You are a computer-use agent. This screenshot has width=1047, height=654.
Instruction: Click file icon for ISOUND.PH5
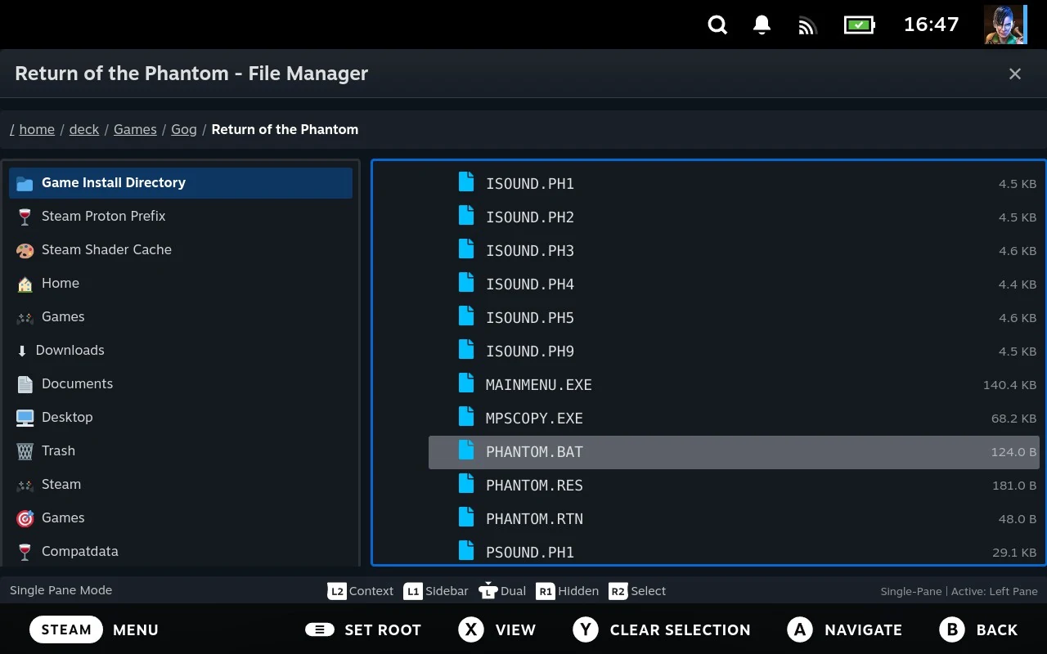(x=466, y=317)
